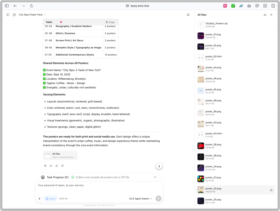Jump to bottom with the down-arrow button
280x211 pixels.
(x=159, y=166)
